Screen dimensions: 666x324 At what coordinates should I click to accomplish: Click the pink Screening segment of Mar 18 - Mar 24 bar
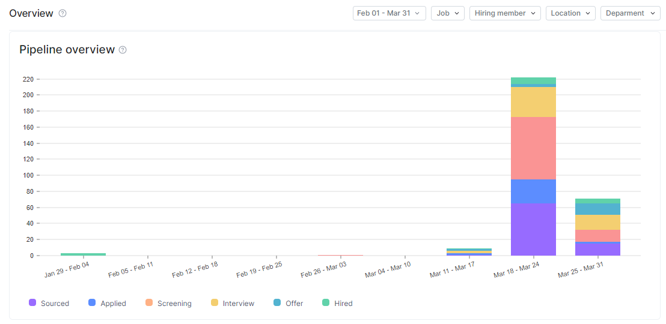click(534, 148)
